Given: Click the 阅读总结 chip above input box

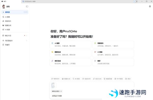Looking at the screenshot, I should pos(86,79).
